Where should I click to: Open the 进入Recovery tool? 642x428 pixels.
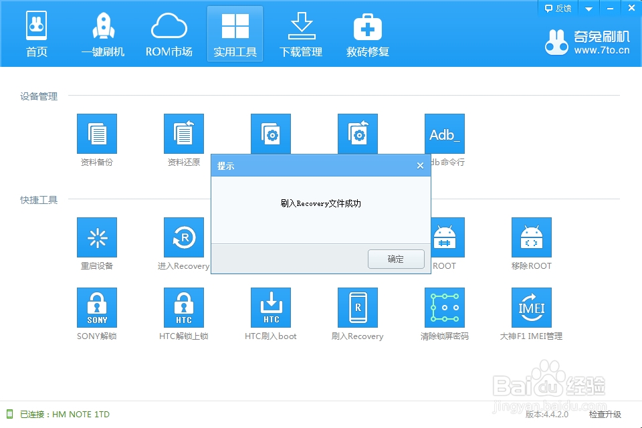tap(184, 237)
